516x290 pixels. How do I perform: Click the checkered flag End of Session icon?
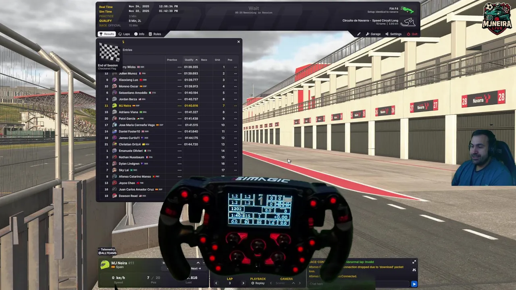(x=109, y=53)
